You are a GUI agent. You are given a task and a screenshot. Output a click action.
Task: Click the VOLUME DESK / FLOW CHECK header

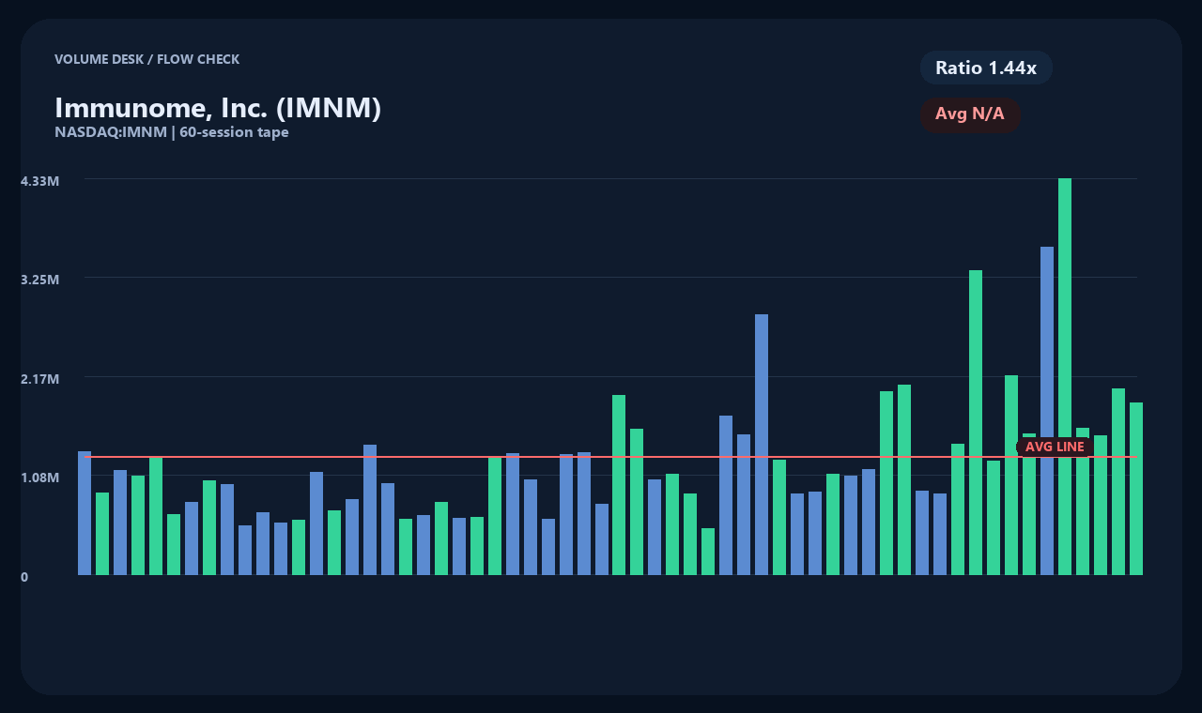coord(147,59)
